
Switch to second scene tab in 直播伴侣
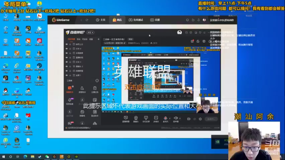[78, 39]
